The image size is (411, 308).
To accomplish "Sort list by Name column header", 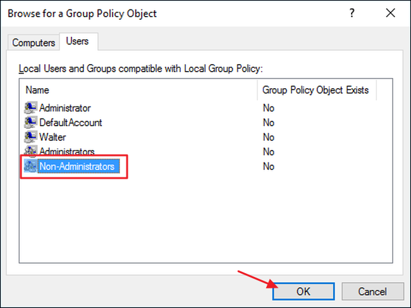I will pyautogui.click(x=138, y=90).
